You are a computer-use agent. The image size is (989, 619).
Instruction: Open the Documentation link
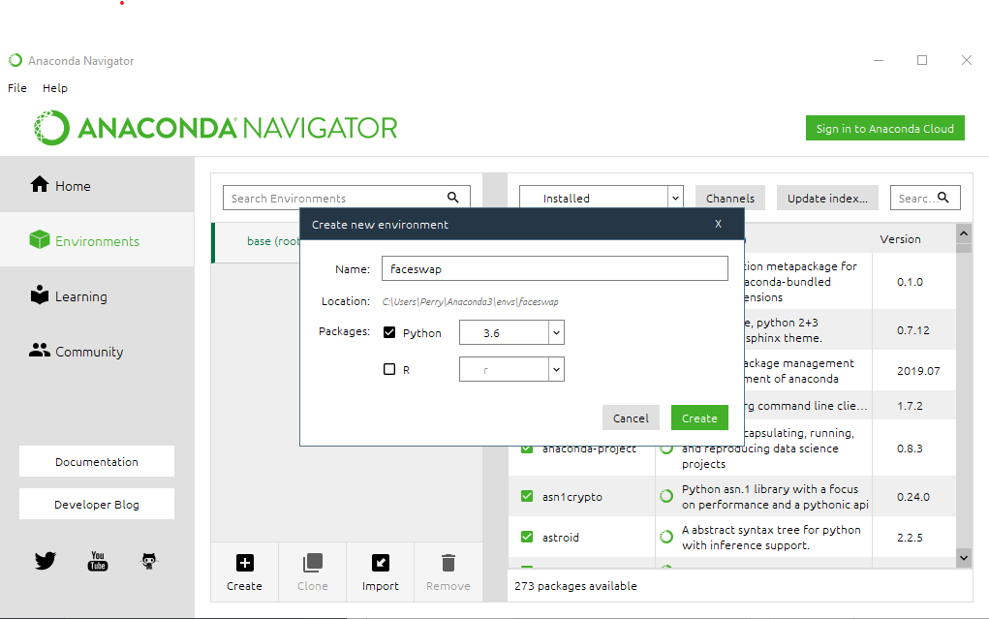(x=97, y=461)
